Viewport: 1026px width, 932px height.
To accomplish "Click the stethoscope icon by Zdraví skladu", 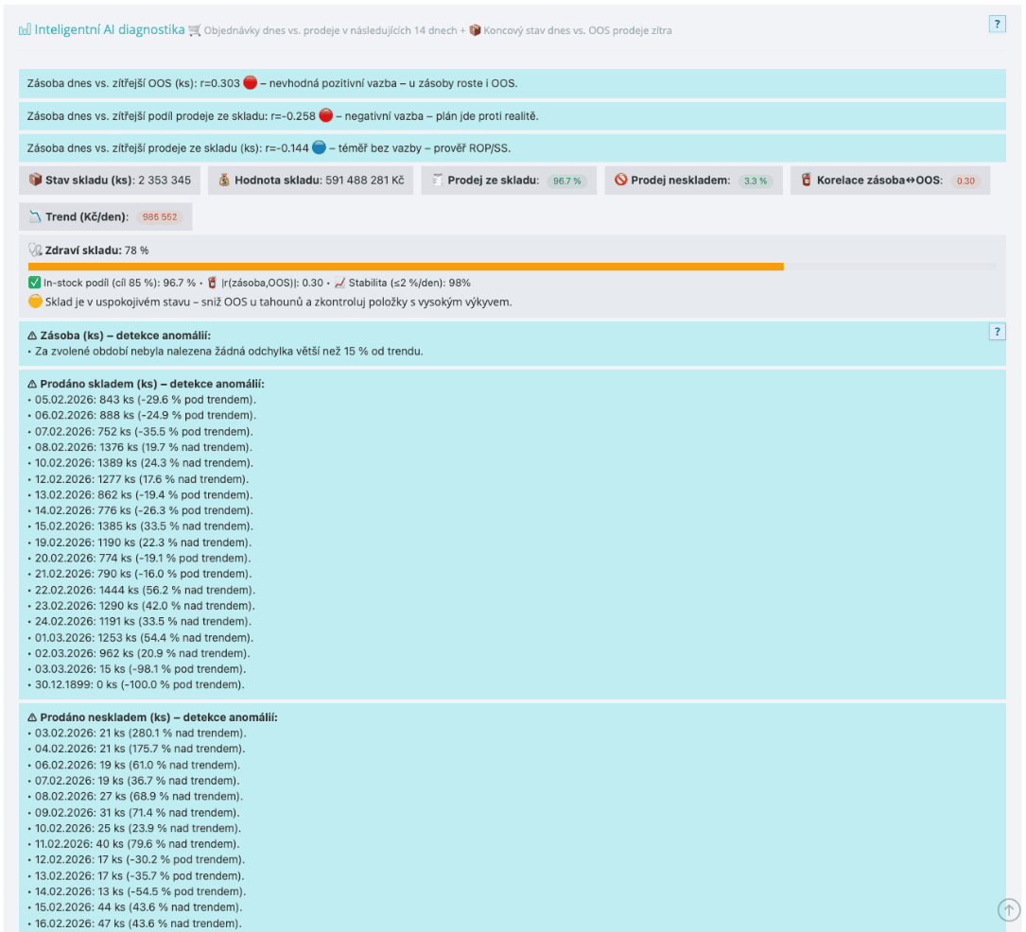I will pyautogui.click(x=35, y=250).
